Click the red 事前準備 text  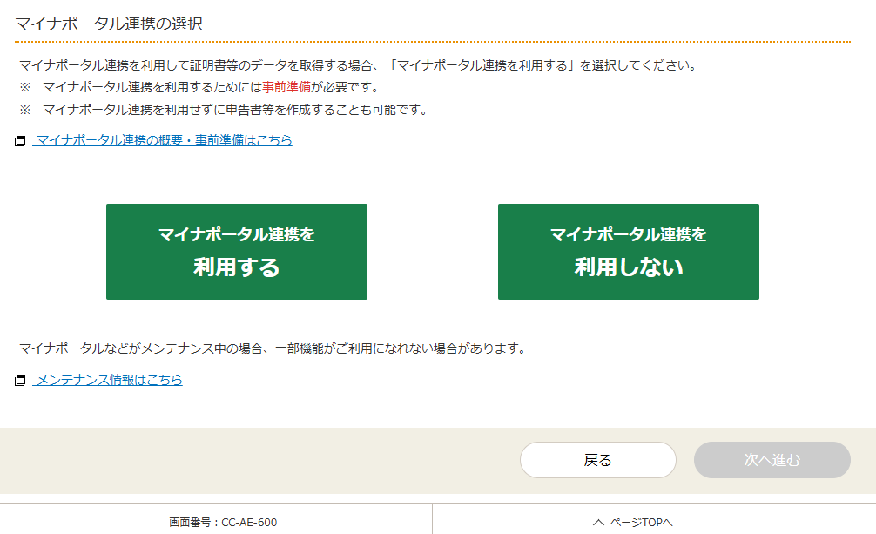[x=286, y=87]
